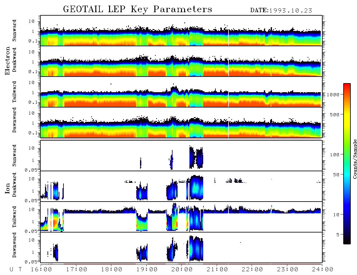Image resolution: width=357 pixels, height=275 pixels.
Task: Click the "5" colorbar tick value
Action: [x=338, y=234]
